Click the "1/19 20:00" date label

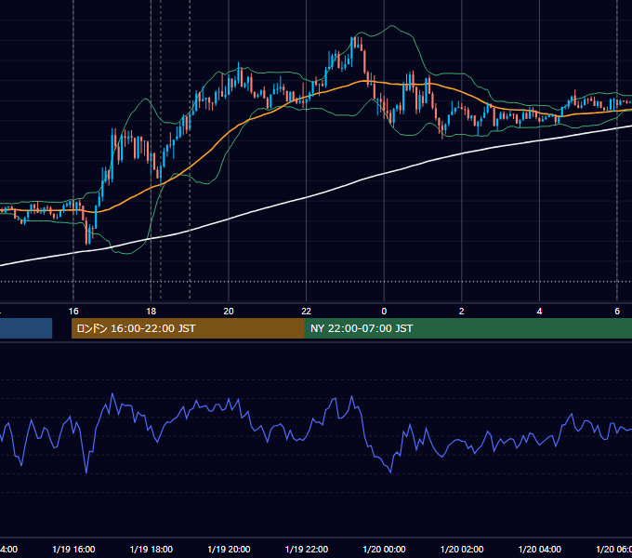point(229,550)
